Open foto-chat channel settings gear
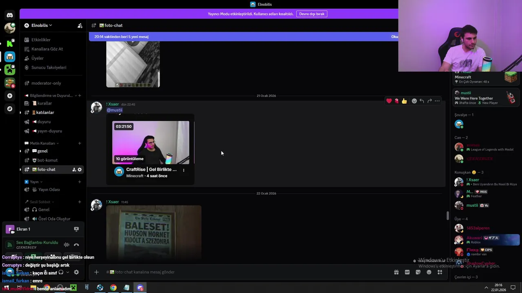The height and width of the screenshot is (293, 522). tap(80, 170)
